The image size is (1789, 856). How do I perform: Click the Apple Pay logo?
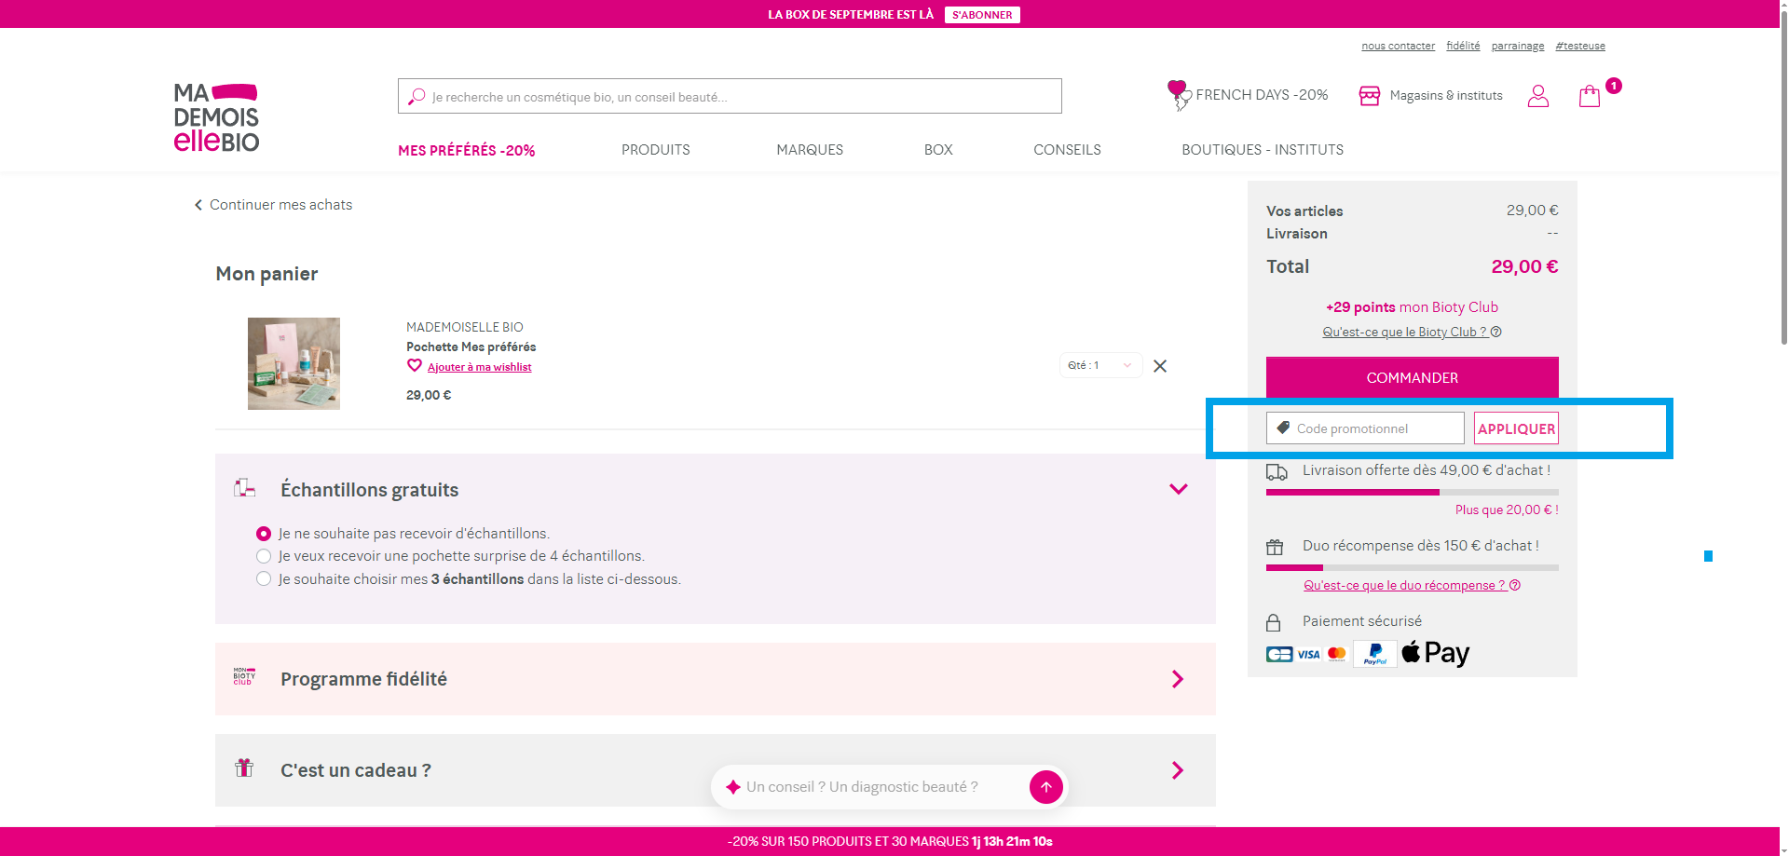(1435, 653)
